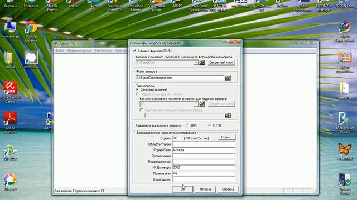The image size is (357, 200).
Task: Open help via the Справка button
Action: [228, 189]
